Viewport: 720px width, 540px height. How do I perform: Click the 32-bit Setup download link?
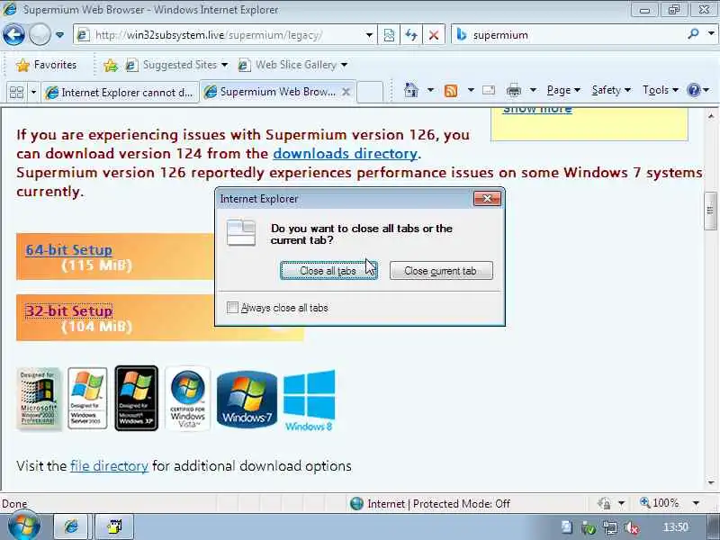(69, 310)
